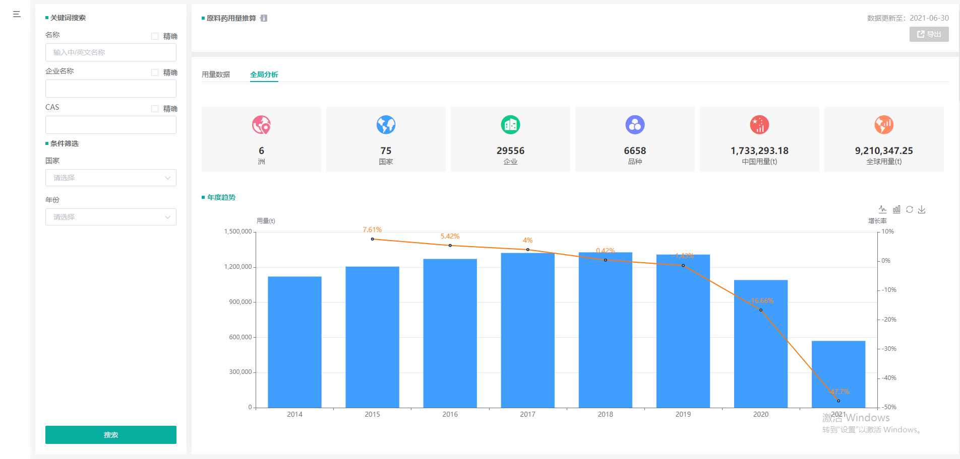The image size is (960, 459).
Task: Click the 4% growth rate point
Action: 528,250
